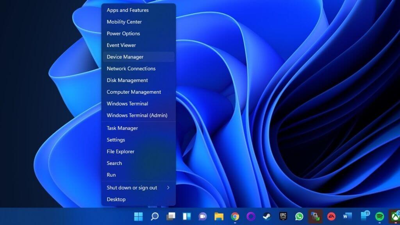Open the Widgets panel icon
Image resolution: width=400 pixels, height=225 pixels.
point(187,216)
